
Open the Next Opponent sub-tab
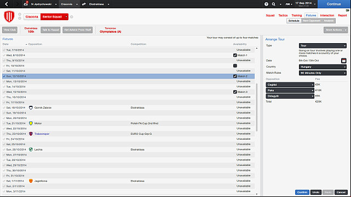tap(312, 21)
